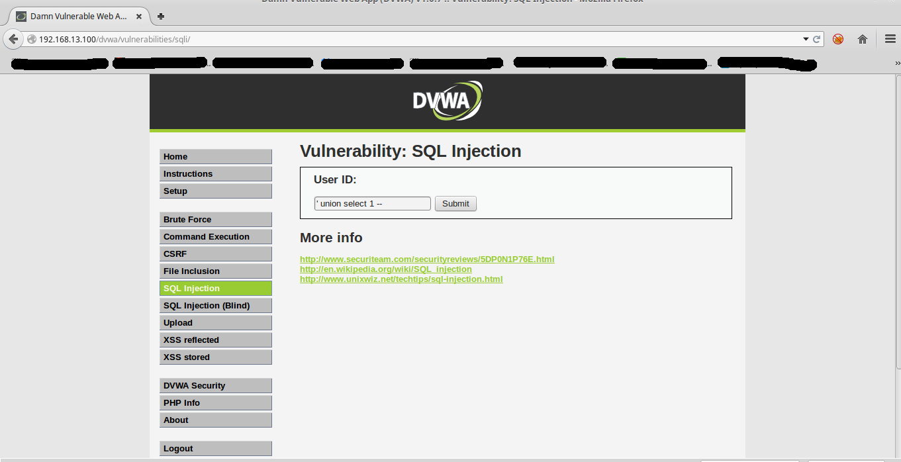Show more bookmarks with the overflow chevron
Viewport: 901px width, 462px height.
click(897, 63)
